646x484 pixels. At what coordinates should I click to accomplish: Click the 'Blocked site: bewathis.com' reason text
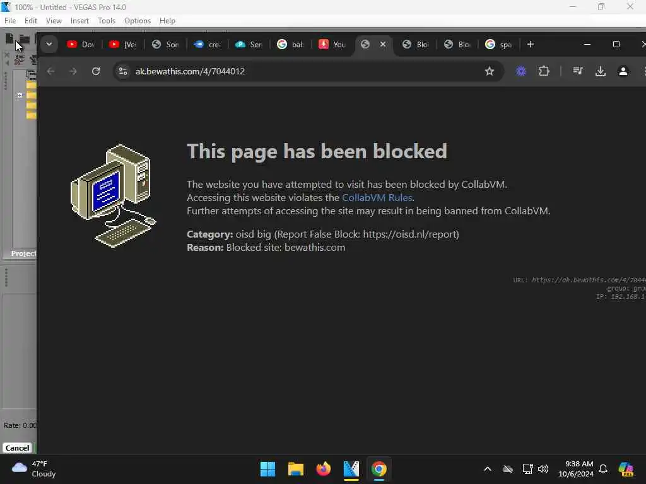(286, 247)
